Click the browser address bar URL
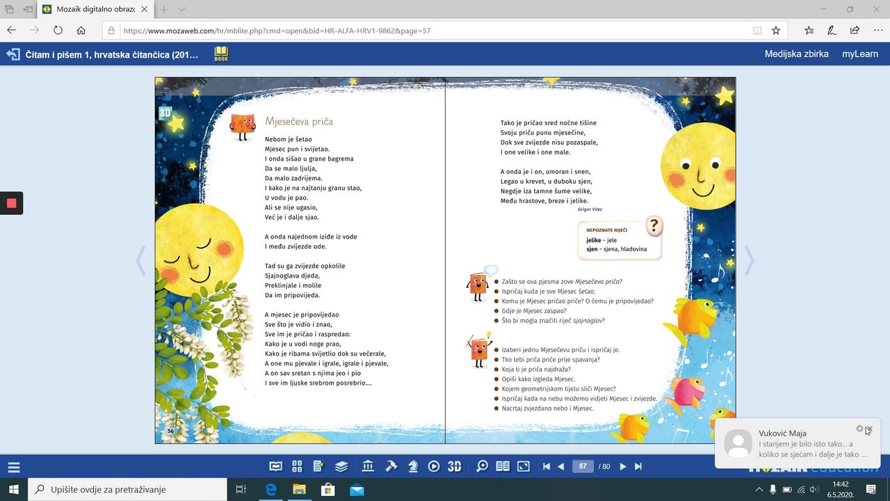Image resolution: width=890 pixels, height=501 pixels. [277, 31]
